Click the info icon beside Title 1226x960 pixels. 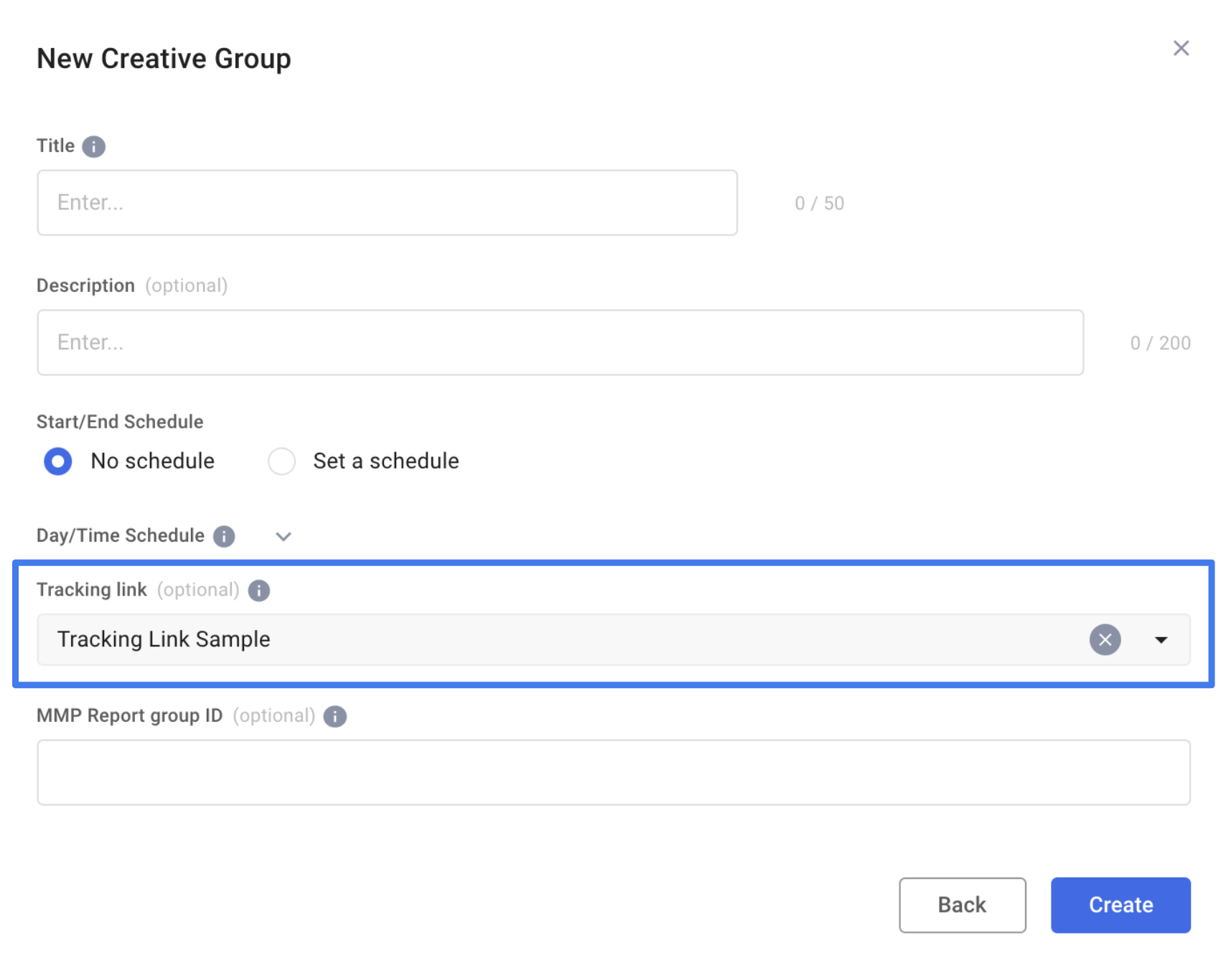tap(93, 146)
